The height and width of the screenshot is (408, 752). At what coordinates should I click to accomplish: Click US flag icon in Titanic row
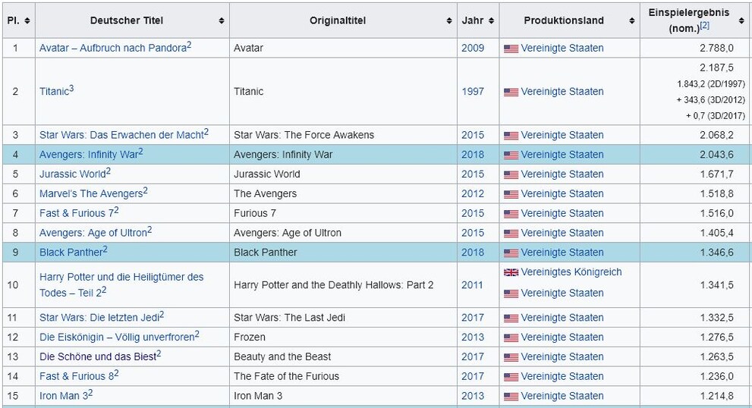[x=511, y=92]
